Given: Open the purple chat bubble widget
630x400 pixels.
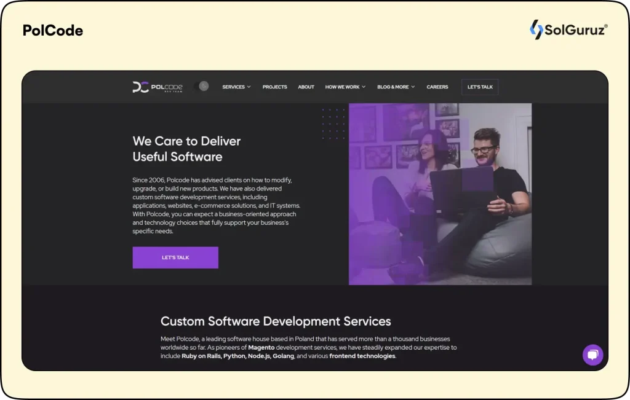Looking at the screenshot, I should (592, 355).
